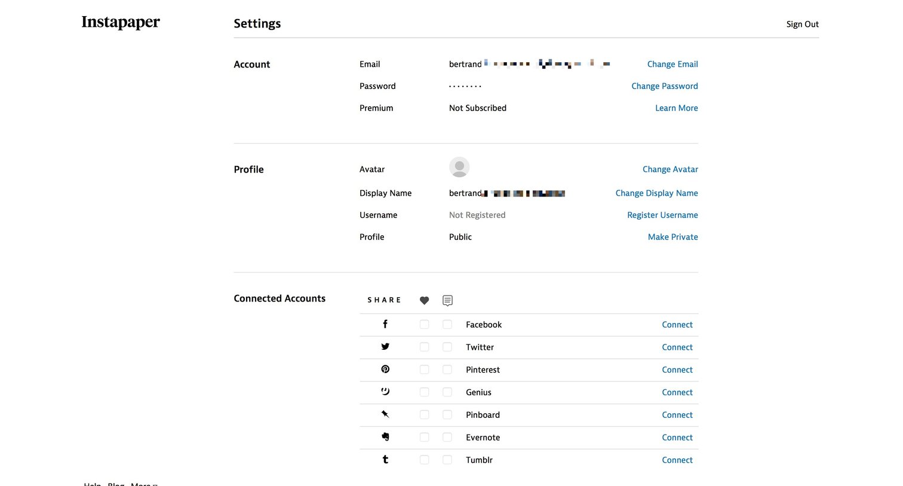Click the 'SHARE' column label
The height and width of the screenshot is (486, 903).
click(384, 300)
